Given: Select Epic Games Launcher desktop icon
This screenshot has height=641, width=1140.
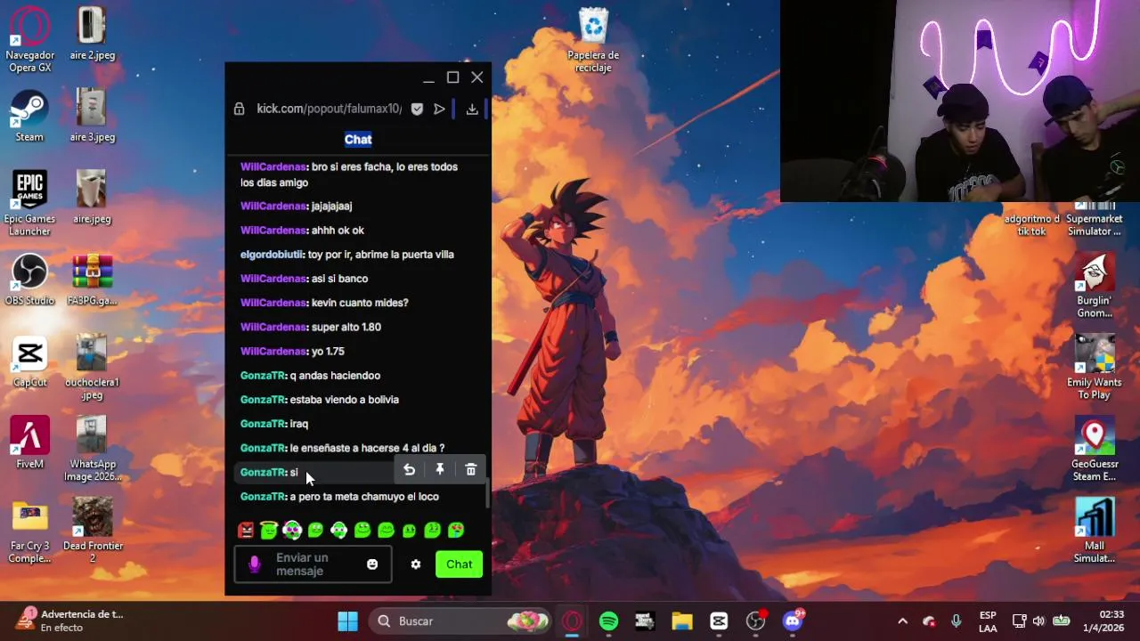Looking at the screenshot, I should (29, 204).
